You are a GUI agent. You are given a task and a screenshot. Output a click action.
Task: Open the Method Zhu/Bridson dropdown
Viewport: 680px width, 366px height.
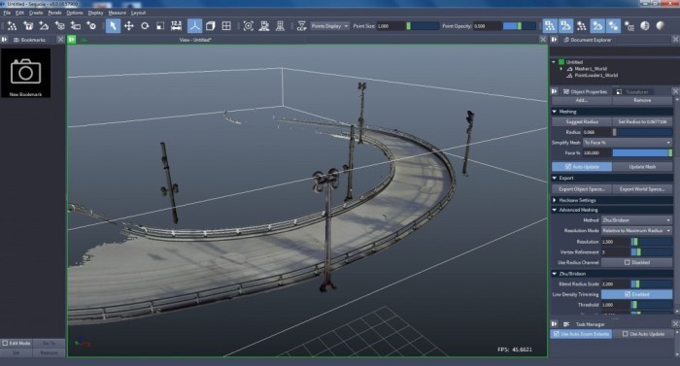(x=636, y=220)
